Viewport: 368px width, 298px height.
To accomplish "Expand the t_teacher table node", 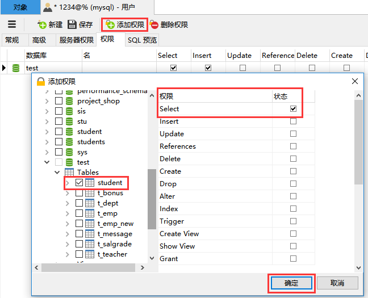I will [x=68, y=254].
